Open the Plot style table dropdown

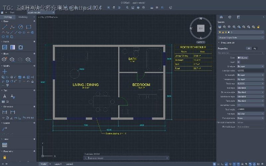click(250, 118)
